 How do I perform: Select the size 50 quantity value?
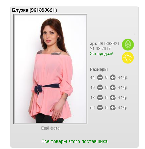tap(106, 108)
